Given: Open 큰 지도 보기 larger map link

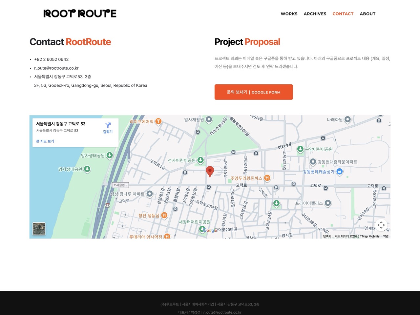Looking at the screenshot, I should pos(45,141).
